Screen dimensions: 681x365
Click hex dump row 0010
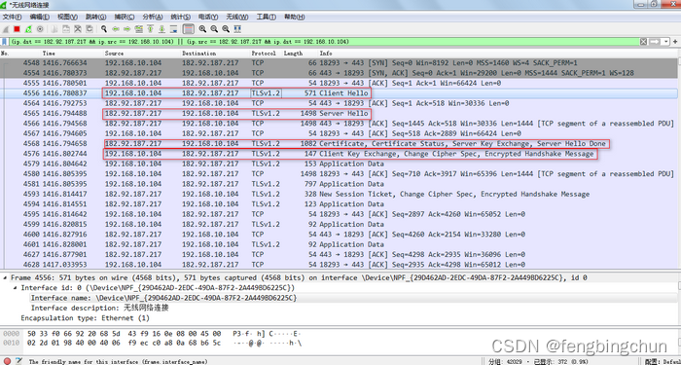pos(152,344)
